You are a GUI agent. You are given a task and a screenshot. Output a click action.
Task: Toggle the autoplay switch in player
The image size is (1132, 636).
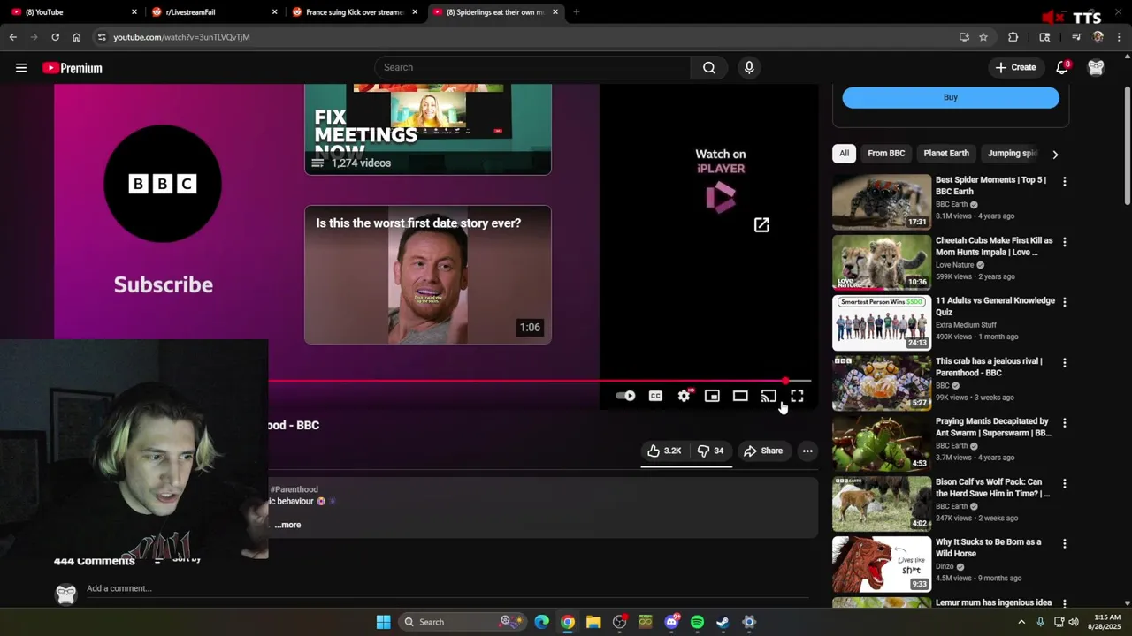(x=625, y=396)
